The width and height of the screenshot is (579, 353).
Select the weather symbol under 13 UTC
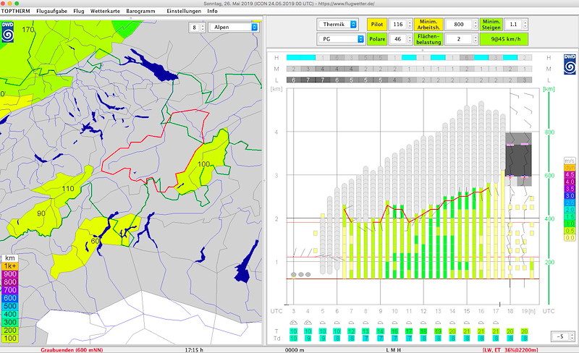point(438,323)
